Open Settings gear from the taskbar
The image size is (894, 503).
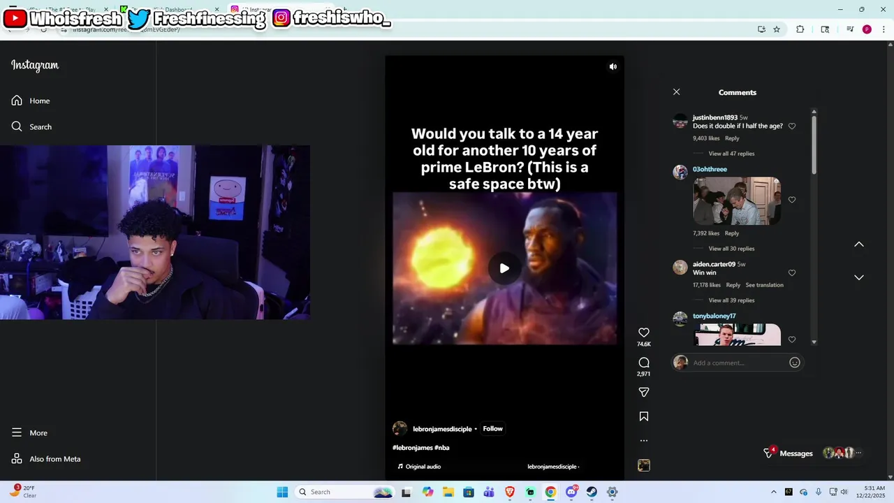613,492
